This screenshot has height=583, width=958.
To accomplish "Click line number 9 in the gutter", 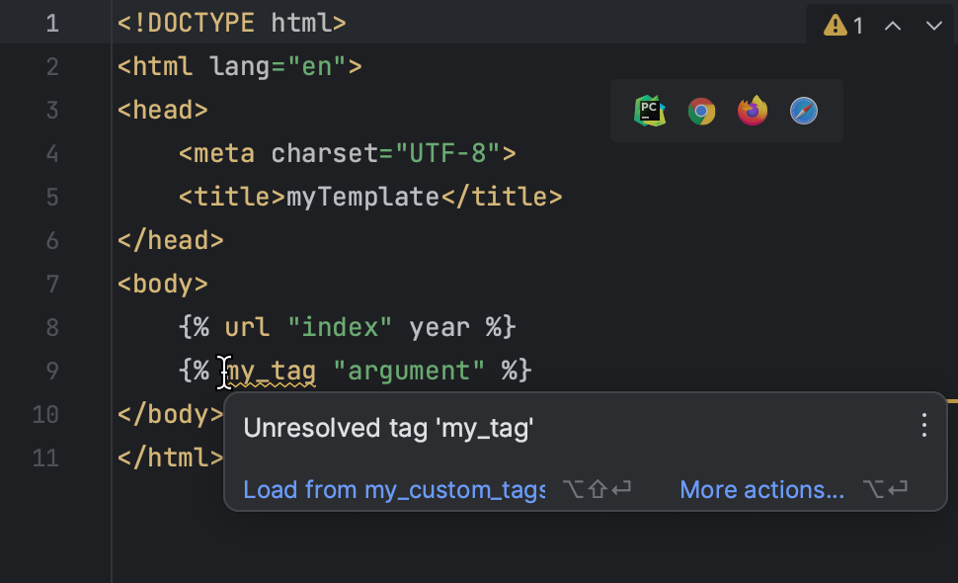I will (x=51, y=371).
